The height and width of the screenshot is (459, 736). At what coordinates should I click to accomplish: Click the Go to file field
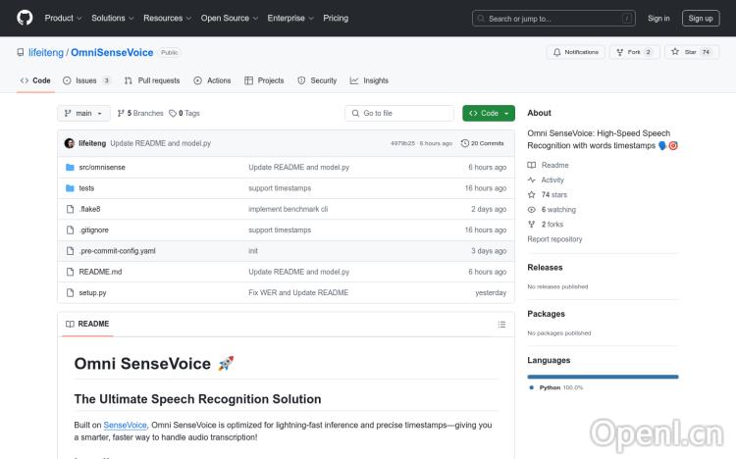point(399,114)
